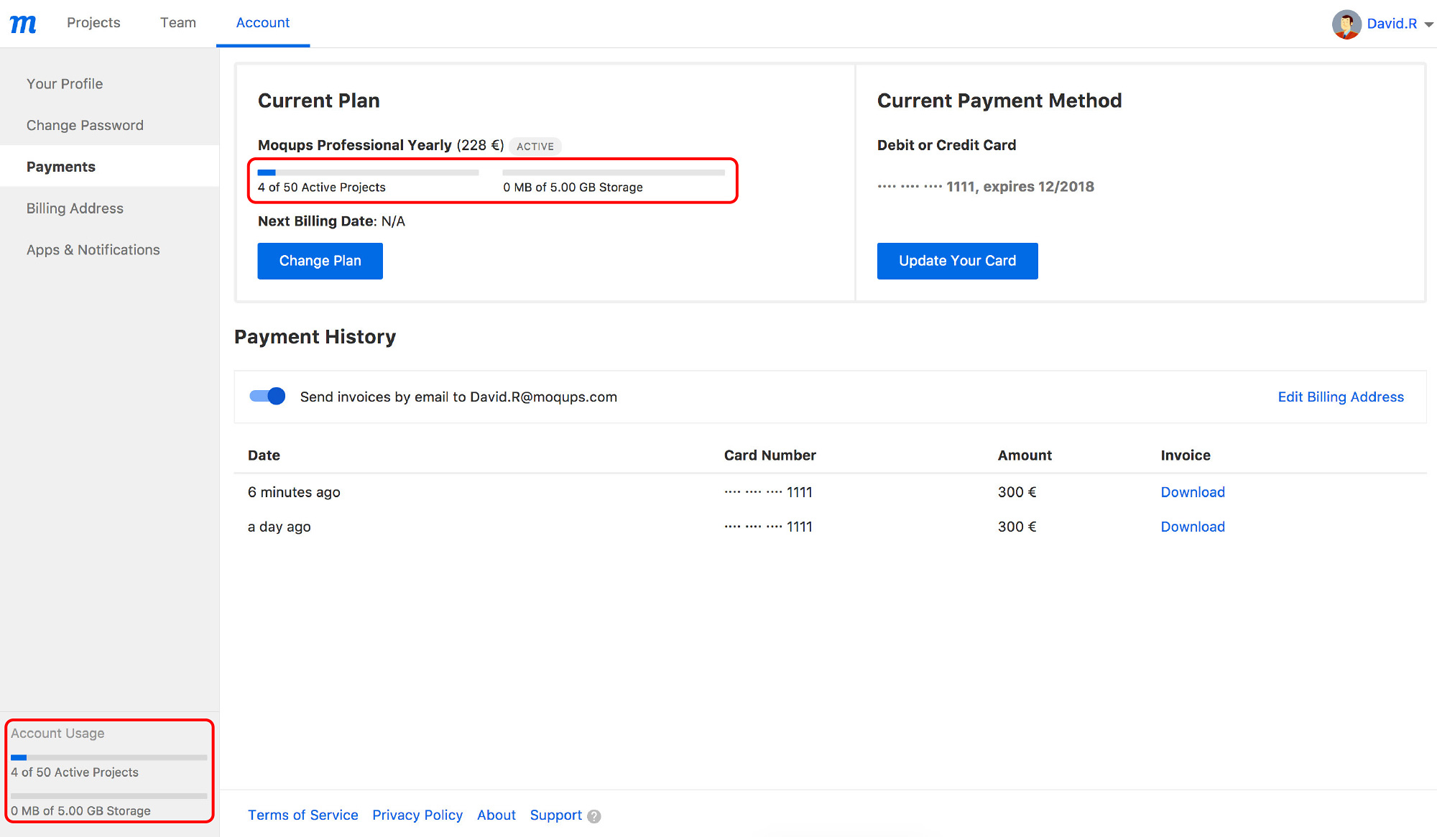Open the Terms of Service link
1437x837 pixels.
pyautogui.click(x=302, y=815)
